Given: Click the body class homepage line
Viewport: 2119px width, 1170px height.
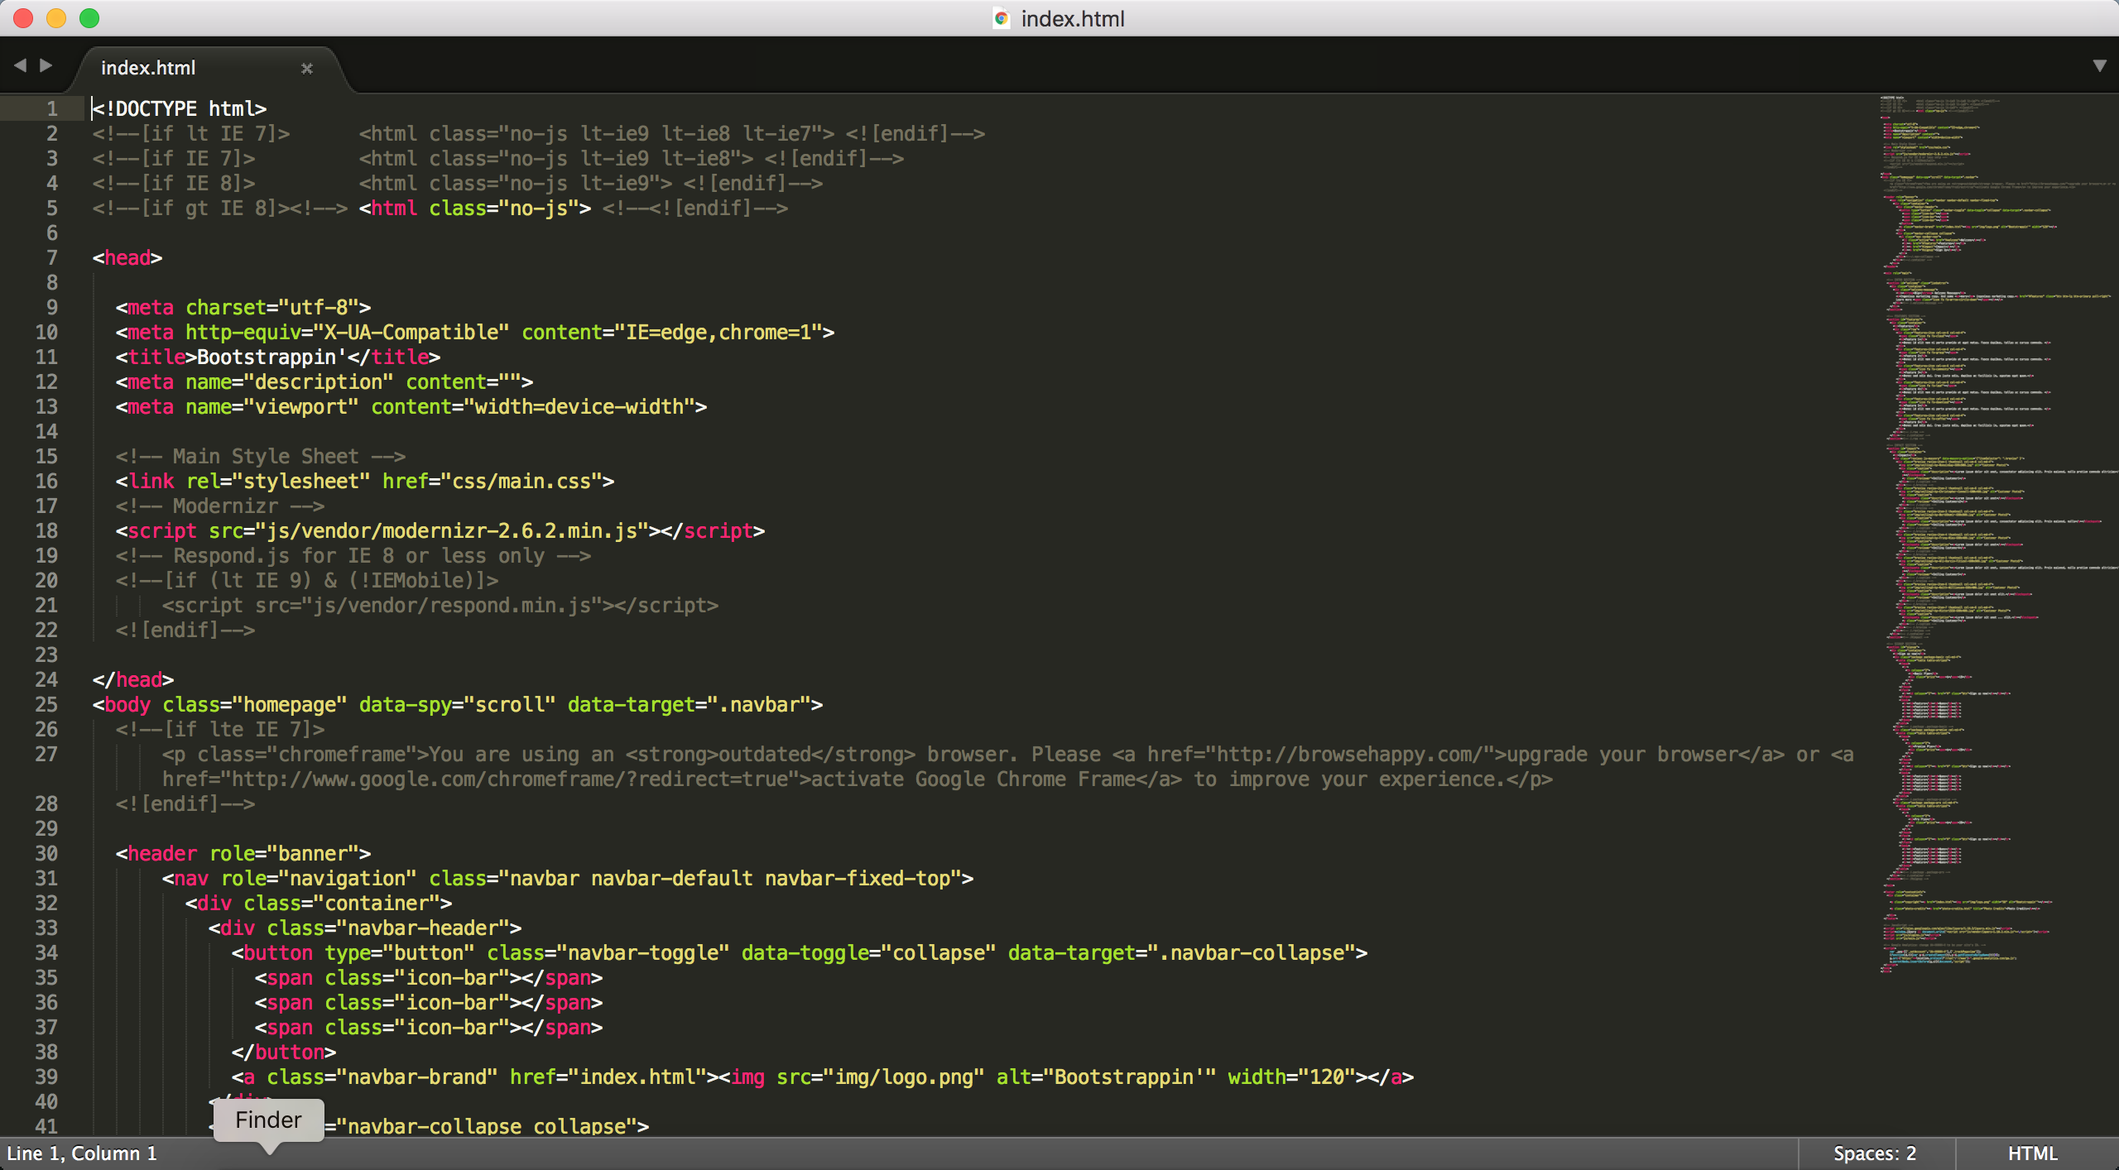Looking at the screenshot, I should point(458,704).
